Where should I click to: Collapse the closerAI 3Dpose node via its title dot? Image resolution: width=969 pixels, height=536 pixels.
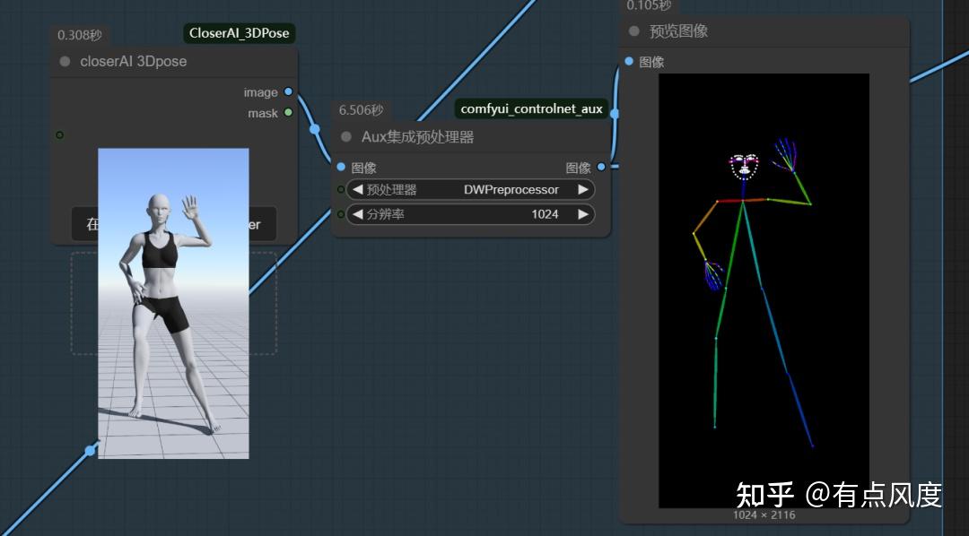tap(63, 61)
